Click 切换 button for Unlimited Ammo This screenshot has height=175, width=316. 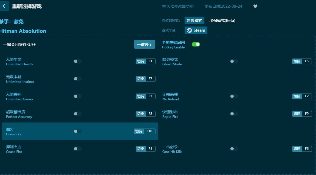tap(141, 96)
